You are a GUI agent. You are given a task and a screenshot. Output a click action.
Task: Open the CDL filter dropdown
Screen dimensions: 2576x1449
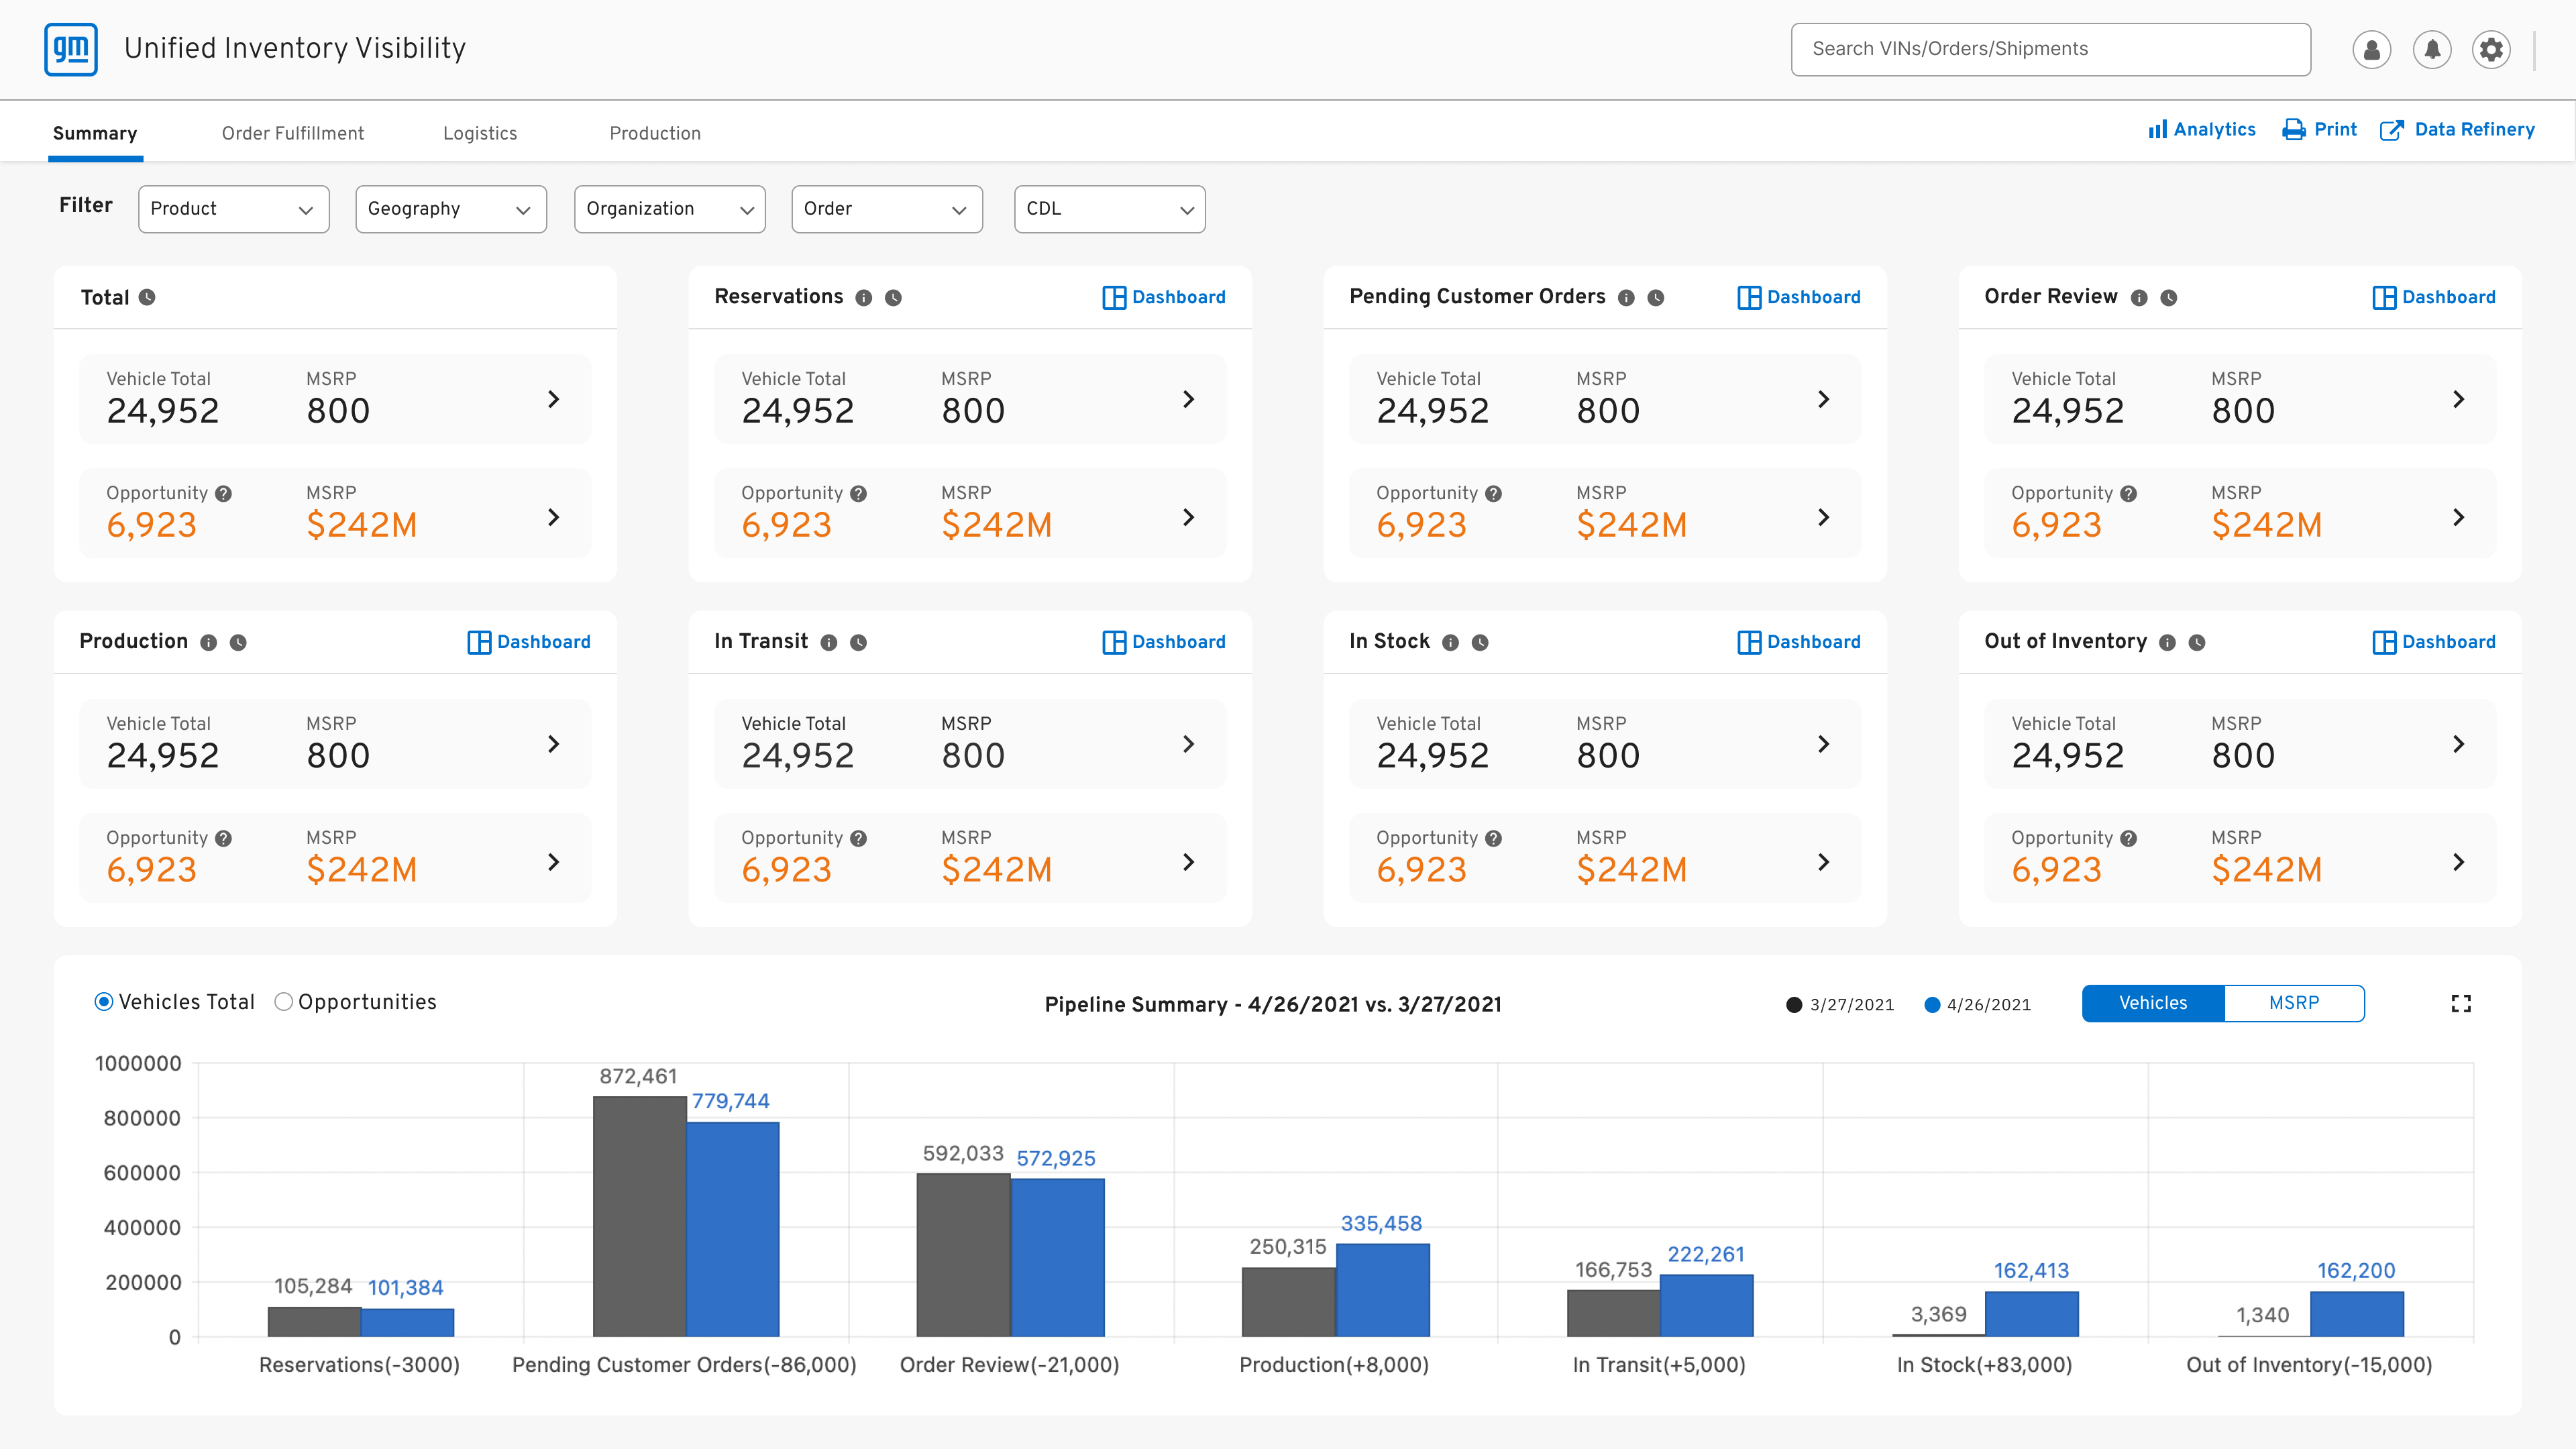pyautogui.click(x=1110, y=209)
